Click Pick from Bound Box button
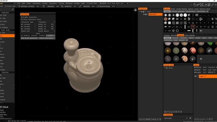The height and width of the screenshot is (122, 217). click(29, 38)
